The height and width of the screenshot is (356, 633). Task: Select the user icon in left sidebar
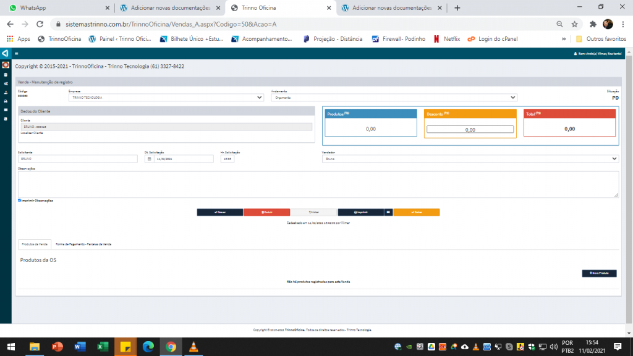[6, 92]
